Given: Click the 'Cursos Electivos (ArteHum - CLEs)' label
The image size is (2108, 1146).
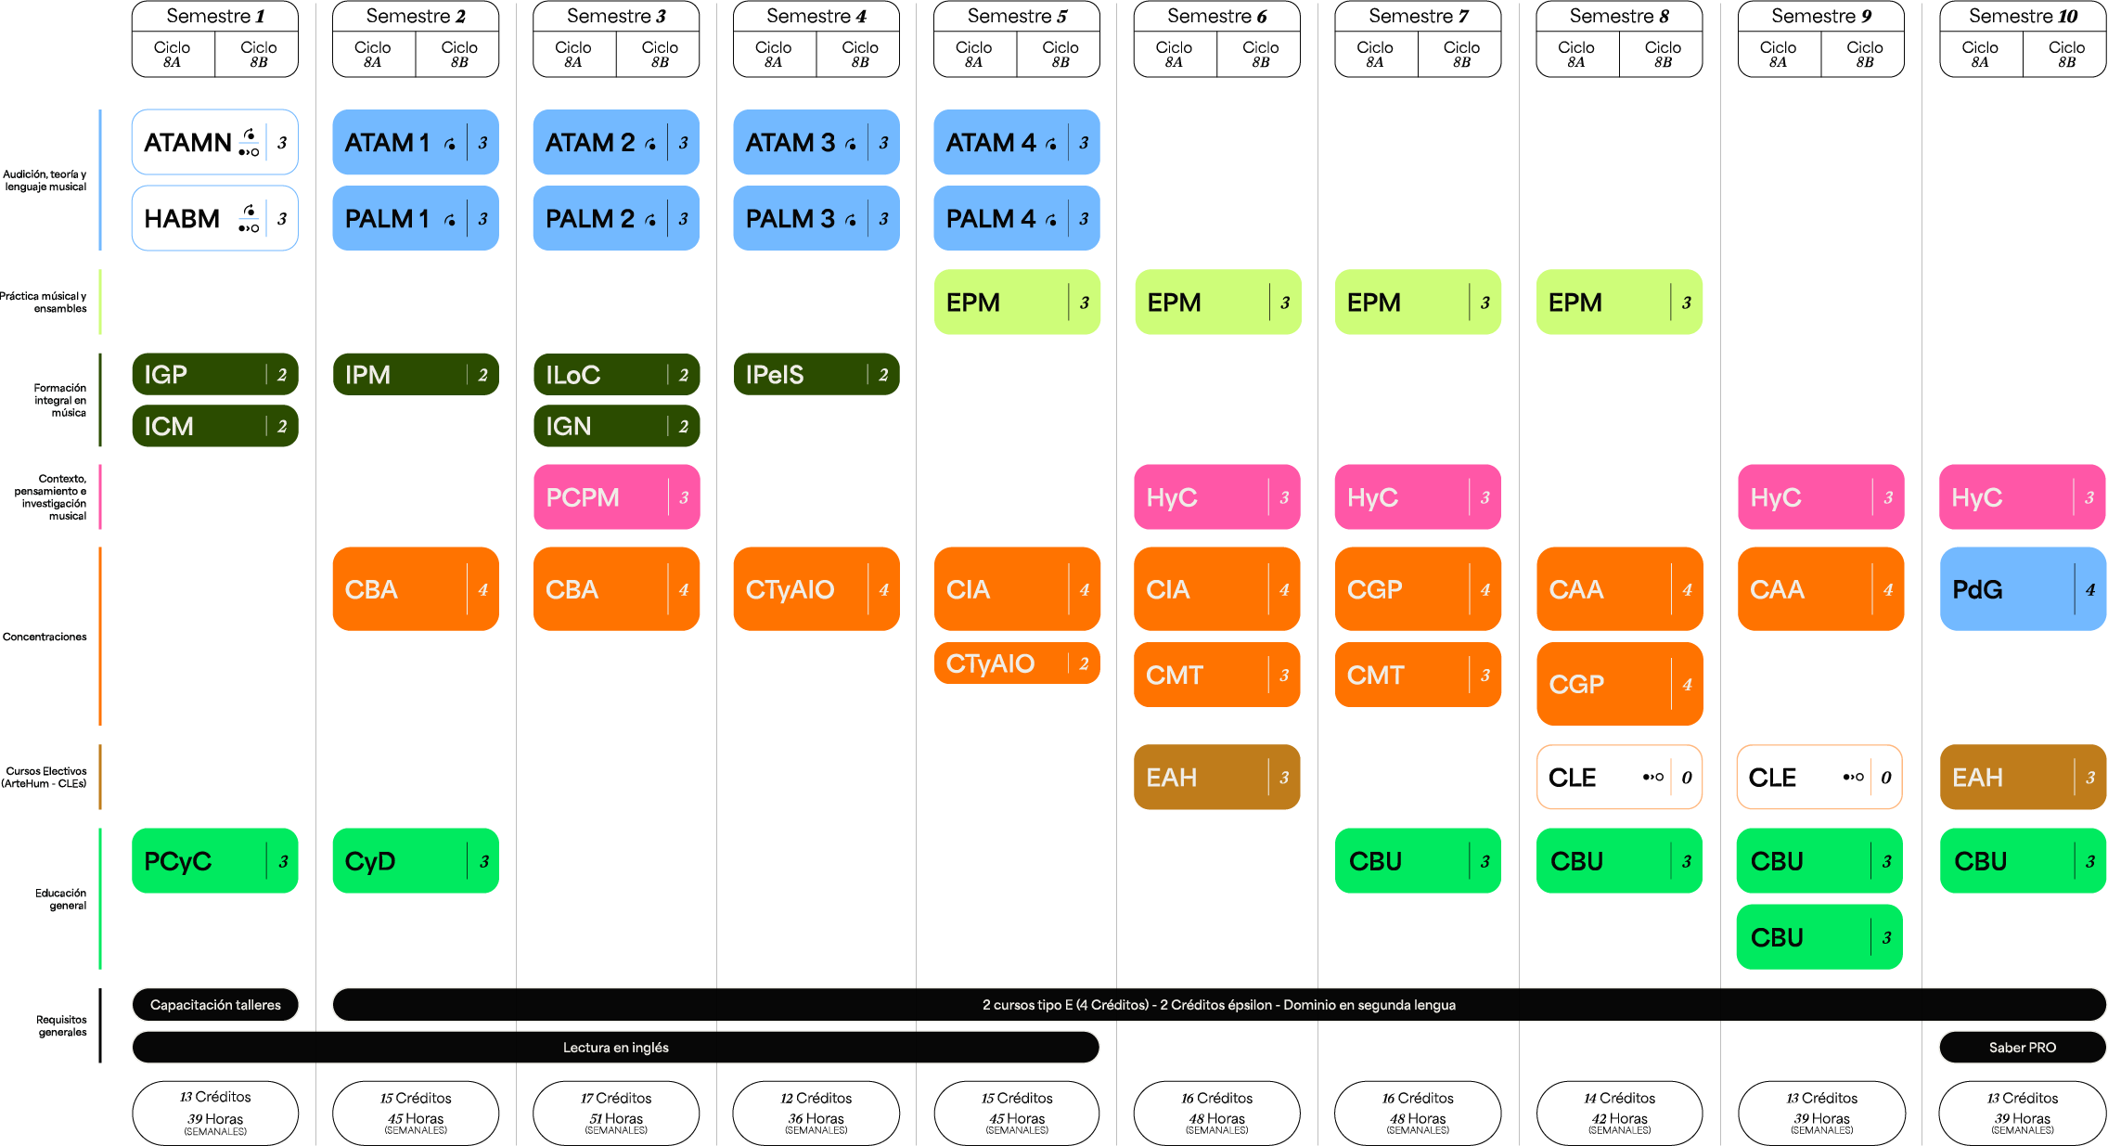Looking at the screenshot, I should (x=45, y=777).
